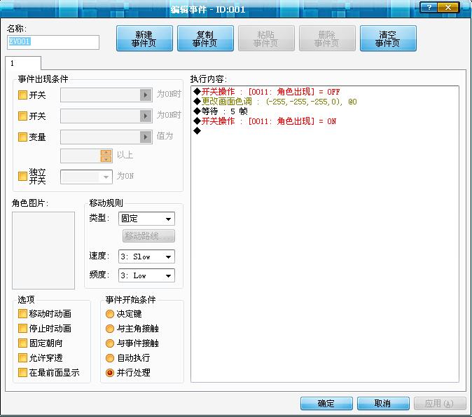The image size is (472, 417).
Task: Click the 复制事件页 button
Action: pos(205,39)
